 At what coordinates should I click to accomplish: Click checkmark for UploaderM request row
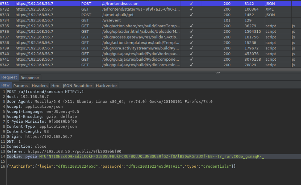click(x=191, y=31)
